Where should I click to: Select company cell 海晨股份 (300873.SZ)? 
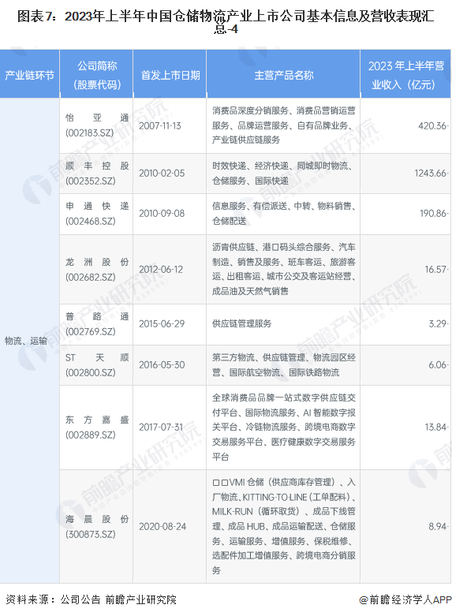coord(97,526)
